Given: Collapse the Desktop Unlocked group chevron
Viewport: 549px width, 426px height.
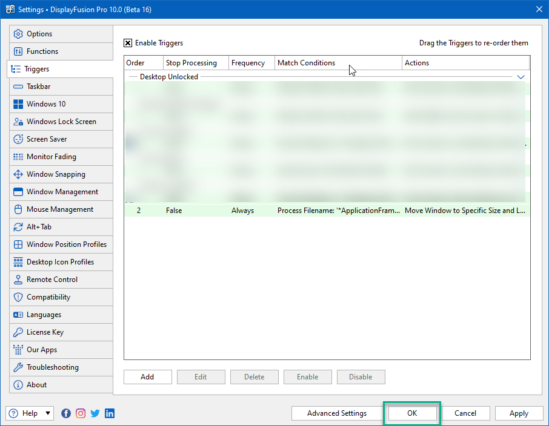Looking at the screenshot, I should (521, 77).
